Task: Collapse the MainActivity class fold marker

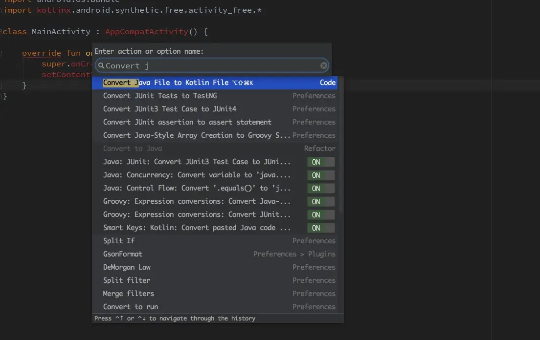Action: pos(1,32)
